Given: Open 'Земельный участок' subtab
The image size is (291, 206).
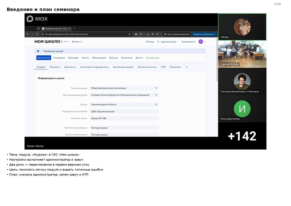Looking at the screenshot, I should 147,67.
